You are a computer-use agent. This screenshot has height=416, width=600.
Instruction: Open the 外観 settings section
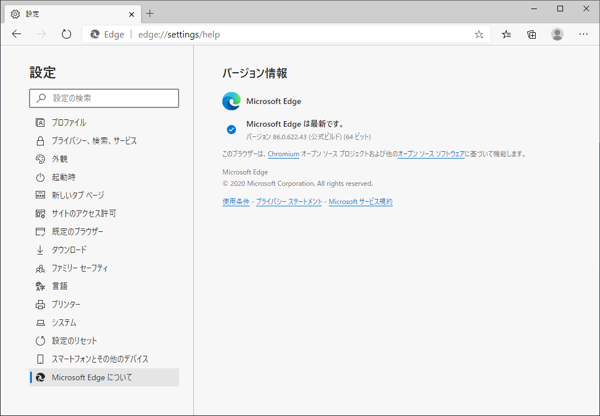pyautogui.click(x=69, y=159)
